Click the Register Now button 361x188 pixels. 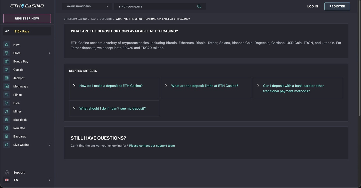pos(27,19)
